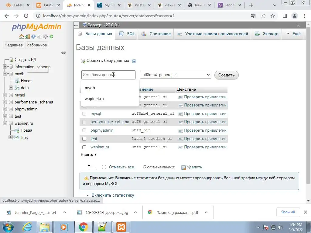
Task: Switch to Базы данных tab
Action: pos(95,34)
